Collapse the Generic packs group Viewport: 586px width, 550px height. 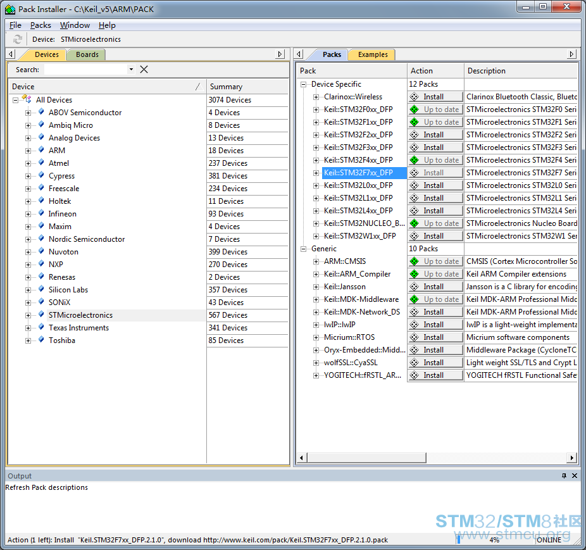coord(304,249)
